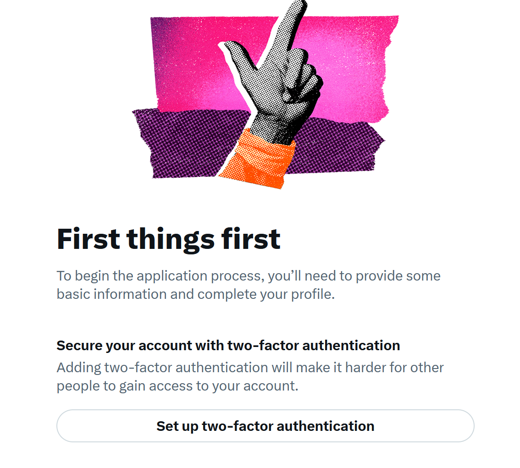520x468 pixels.
Task: Click the purple dotted tape strip at left
Action: [x=186, y=143]
